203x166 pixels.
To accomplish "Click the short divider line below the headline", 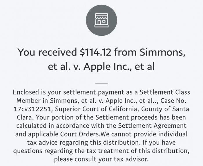I will coord(101,83).
